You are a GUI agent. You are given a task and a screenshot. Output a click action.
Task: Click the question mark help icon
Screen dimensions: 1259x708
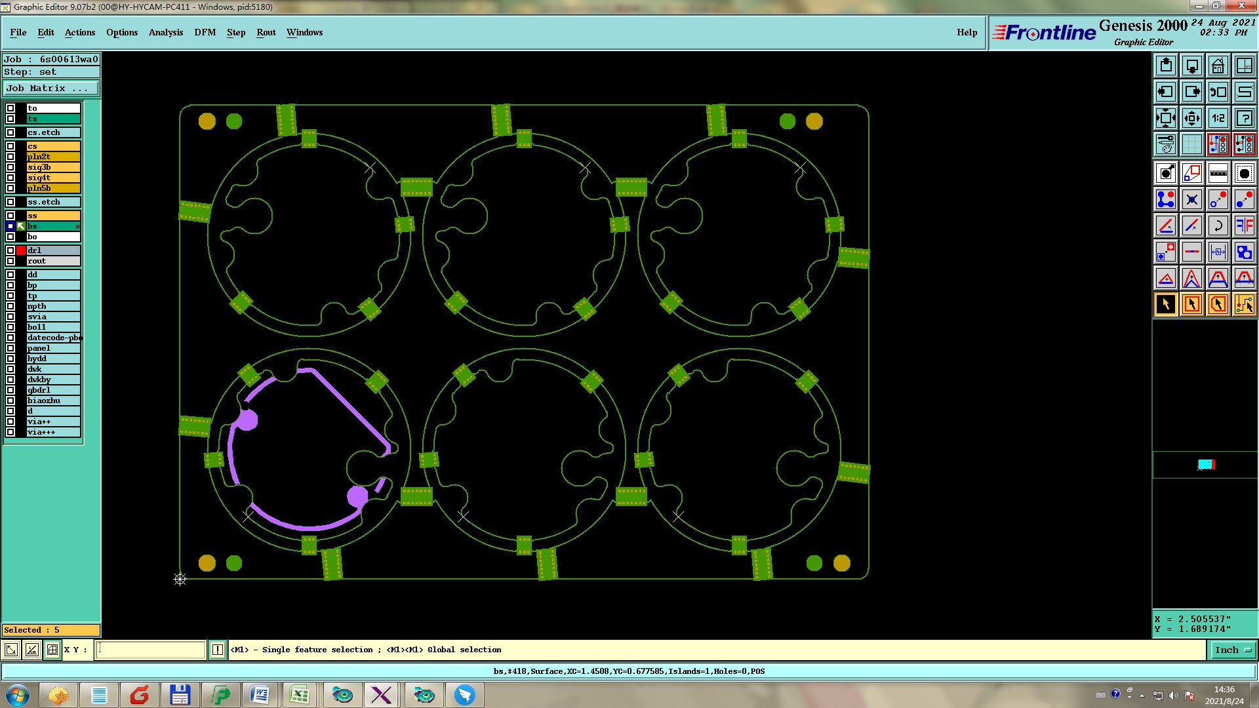point(1244,118)
